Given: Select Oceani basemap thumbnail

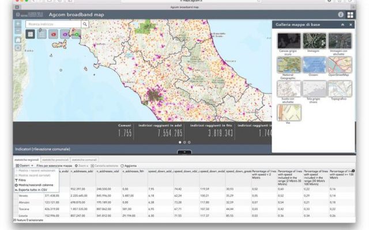Looking at the screenshot, I should click(314, 64).
